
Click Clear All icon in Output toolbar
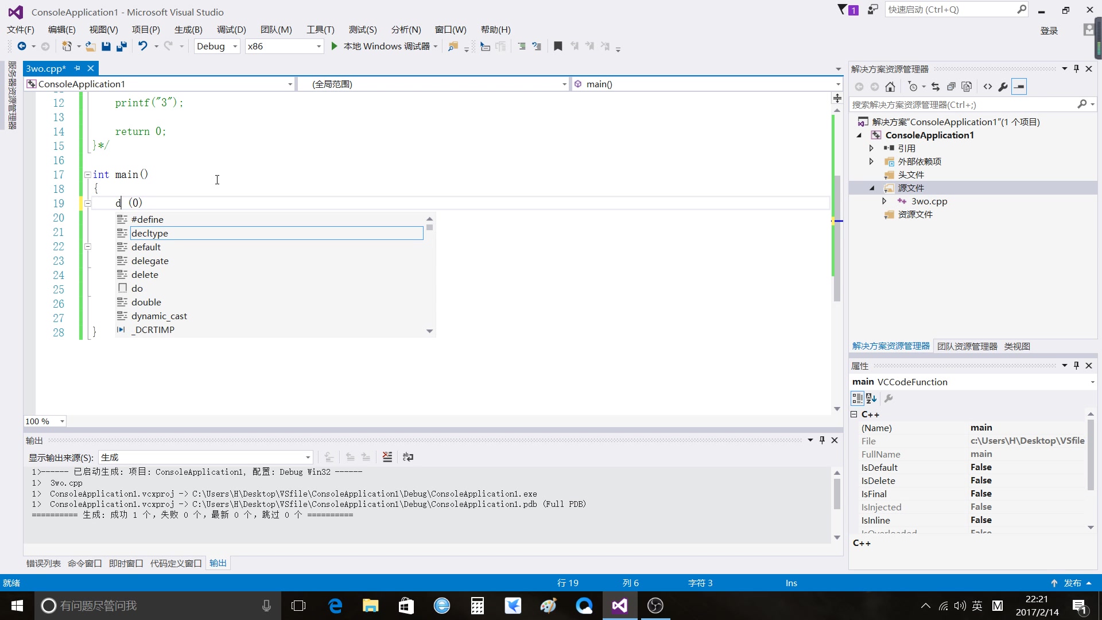pyautogui.click(x=387, y=457)
